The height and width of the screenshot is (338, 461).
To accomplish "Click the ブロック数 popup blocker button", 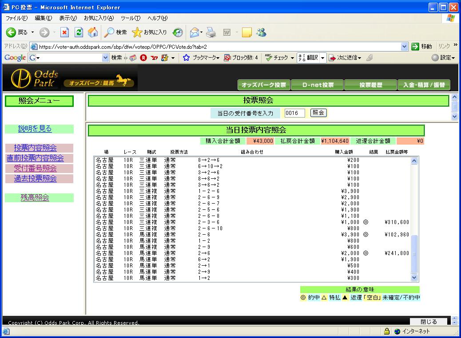I will (241, 58).
